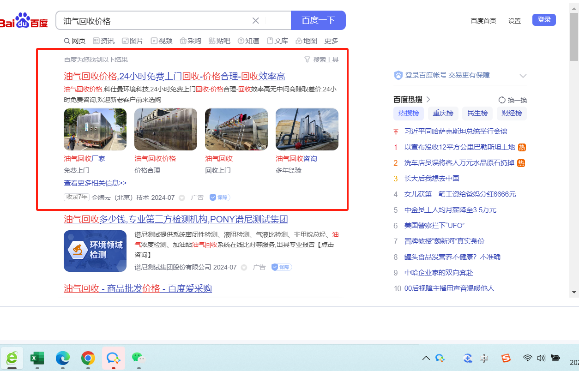This screenshot has width=579, height=371.
Task: Click the first 油气回收厂家 product thumbnail
Action: click(x=95, y=129)
